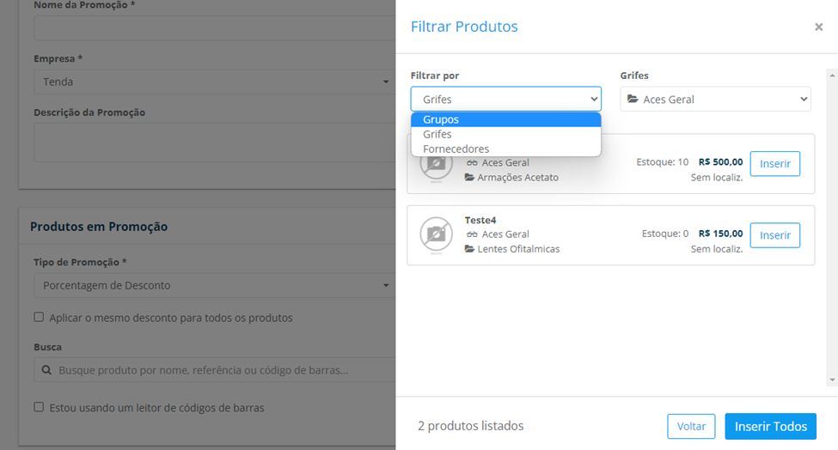Image resolution: width=838 pixels, height=450 pixels.
Task: Open the Tipo de Promoção dropdown
Action: pyautogui.click(x=214, y=286)
